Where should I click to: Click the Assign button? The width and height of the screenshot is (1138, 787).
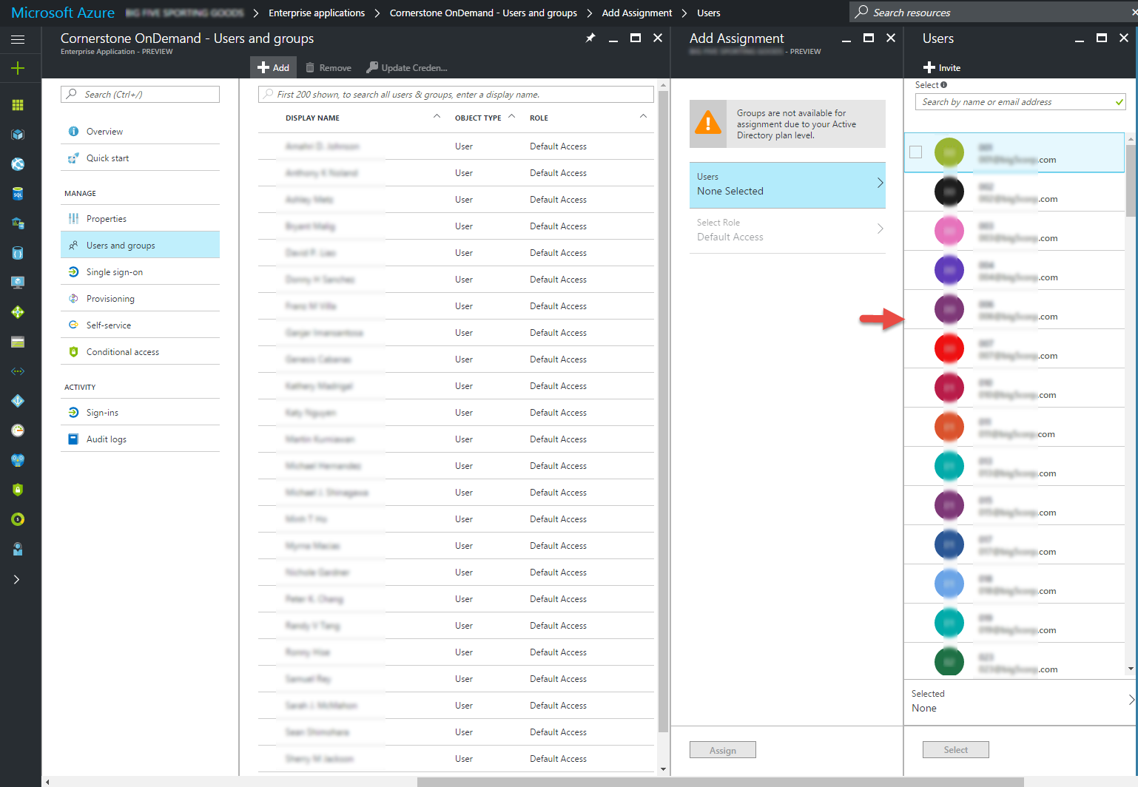point(723,749)
